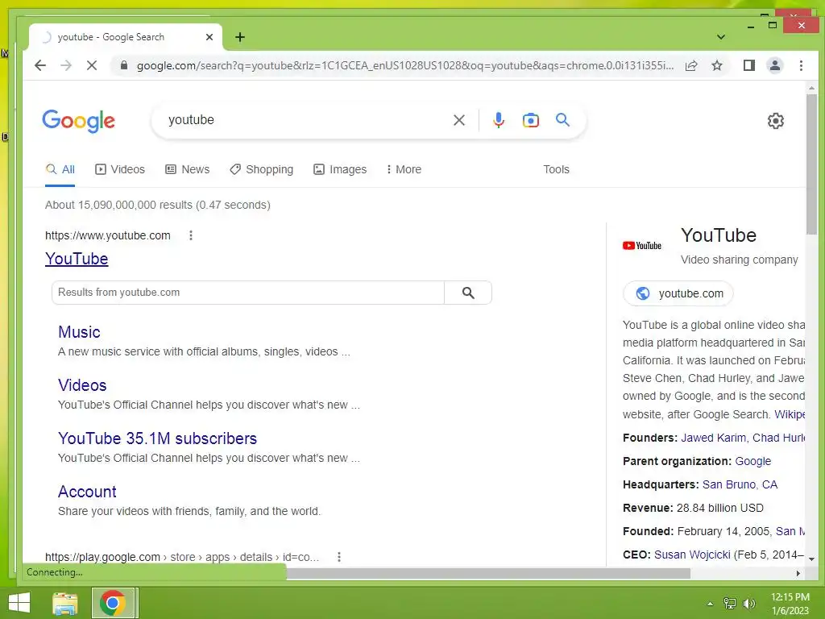Open Chrome three-dot menu
This screenshot has width=825, height=619.
(x=801, y=65)
